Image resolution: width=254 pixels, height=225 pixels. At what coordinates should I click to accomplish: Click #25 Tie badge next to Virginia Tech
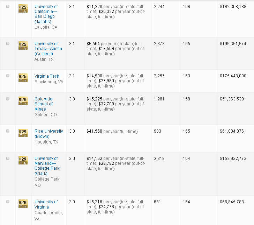coord(23,78)
